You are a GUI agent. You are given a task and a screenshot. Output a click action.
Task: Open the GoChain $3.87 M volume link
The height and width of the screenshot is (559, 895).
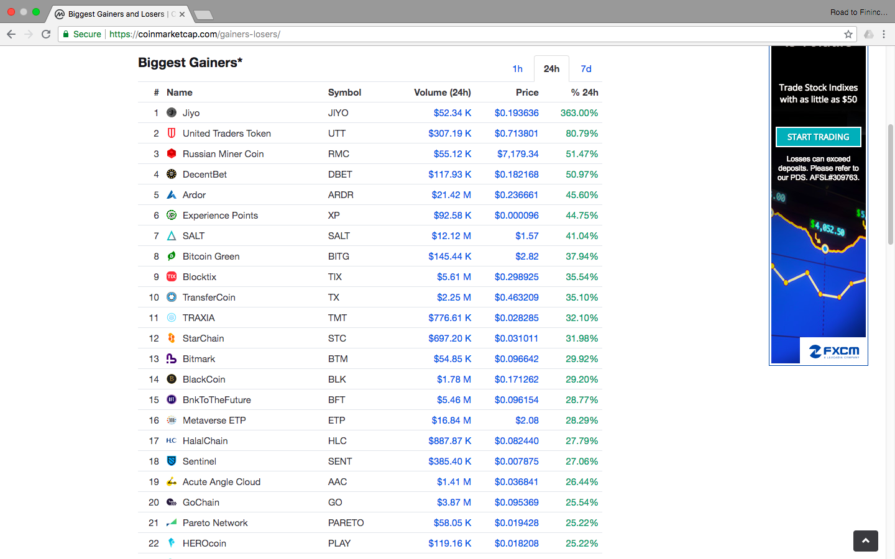tap(454, 502)
